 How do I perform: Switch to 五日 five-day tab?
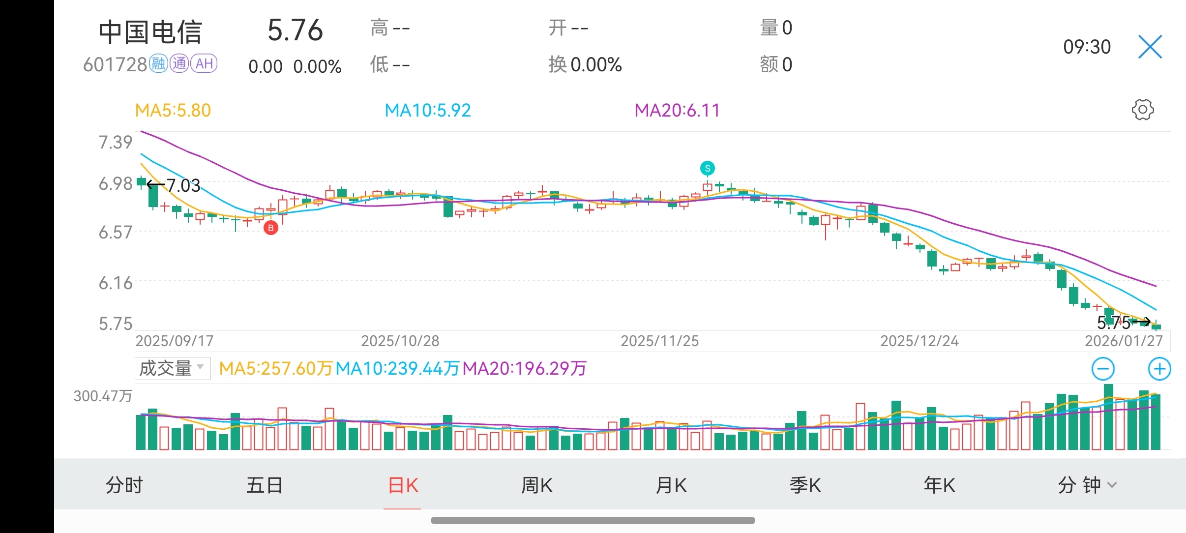tap(265, 485)
